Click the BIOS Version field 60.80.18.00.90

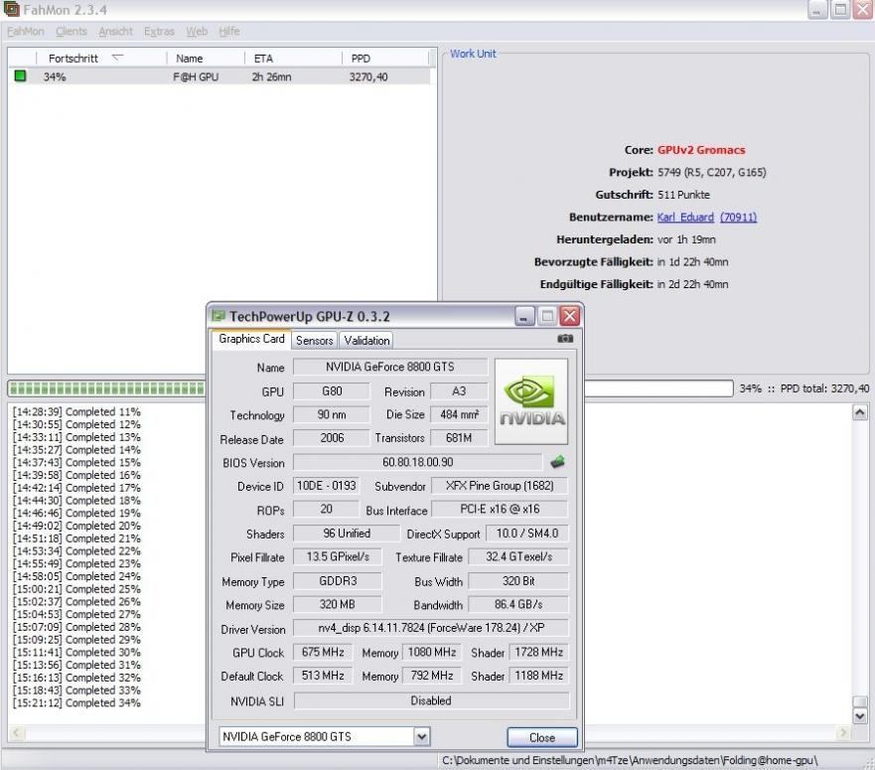point(417,462)
